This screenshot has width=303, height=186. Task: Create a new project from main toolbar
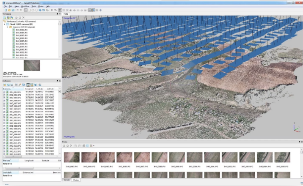point(6,10)
